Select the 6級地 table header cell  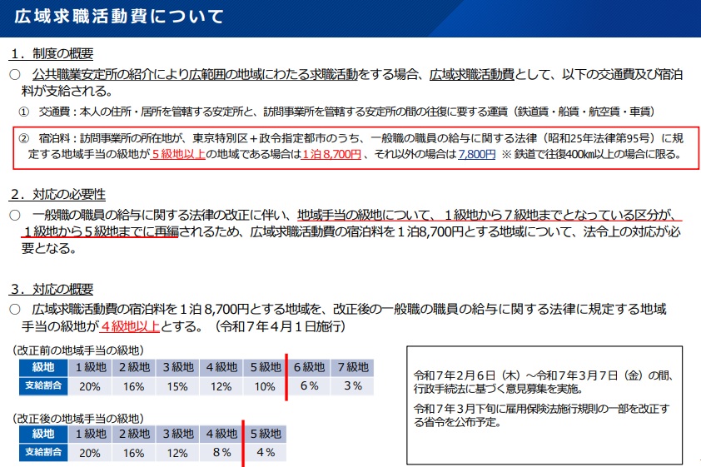pyautogui.click(x=308, y=367)
